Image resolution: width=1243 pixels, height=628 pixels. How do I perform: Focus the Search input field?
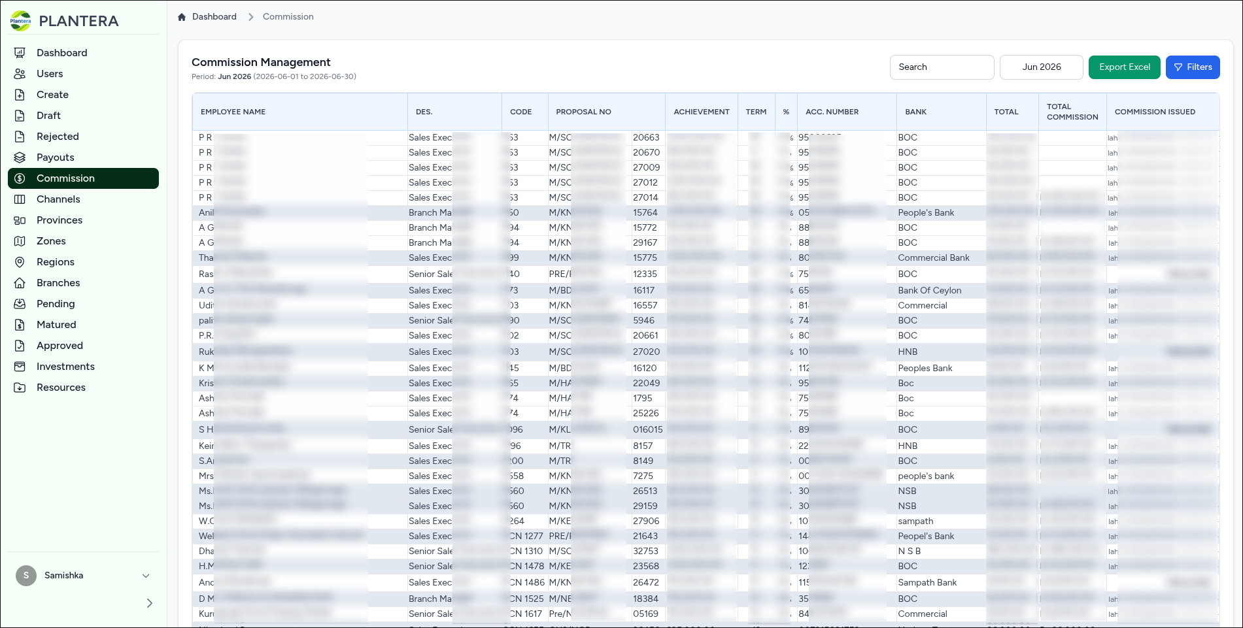[942, 67]
